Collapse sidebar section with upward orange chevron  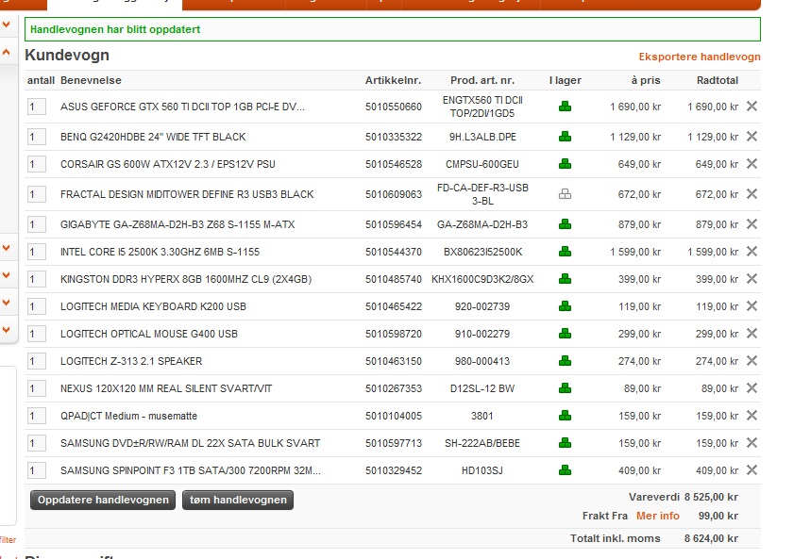point(6,52)
